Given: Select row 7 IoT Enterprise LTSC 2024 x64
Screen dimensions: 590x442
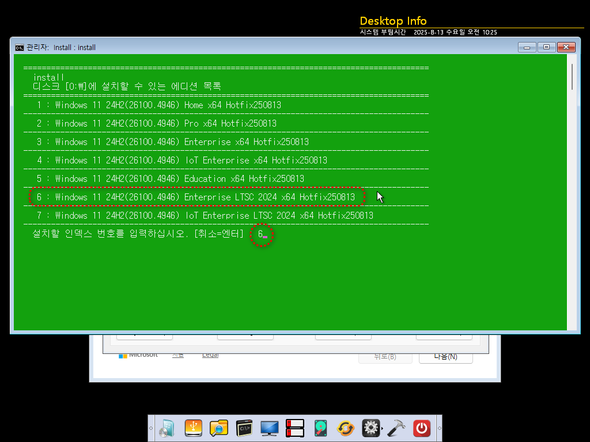Looking at the screenshot, I should [205, 215].
